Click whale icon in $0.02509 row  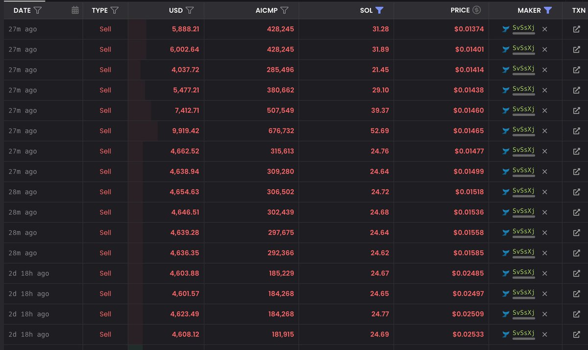coord(506,314)
